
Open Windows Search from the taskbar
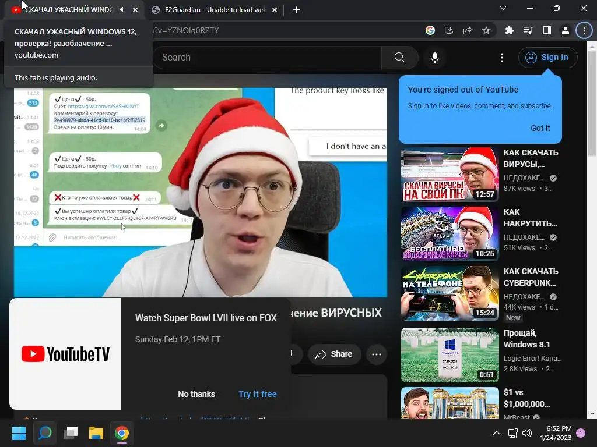pyautogui.click(x=45, y=433)
